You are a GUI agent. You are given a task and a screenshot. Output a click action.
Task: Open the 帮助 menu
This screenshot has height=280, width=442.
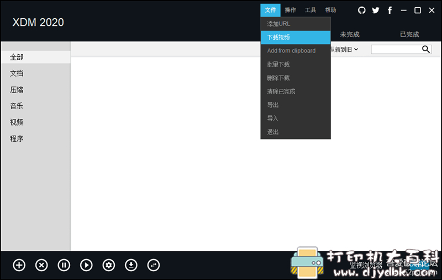tap(330, 10)
